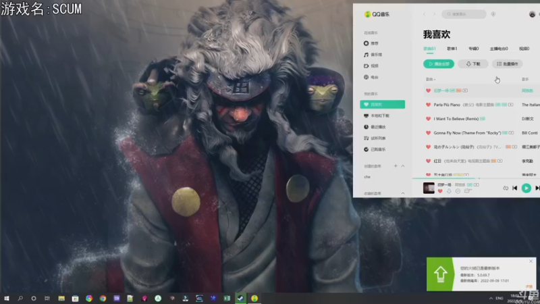The width and height of the screenshot is (540, 304).
Task: Toggle heart on 红日 song row
Action: pyautogui.click(x=428, y=161)
